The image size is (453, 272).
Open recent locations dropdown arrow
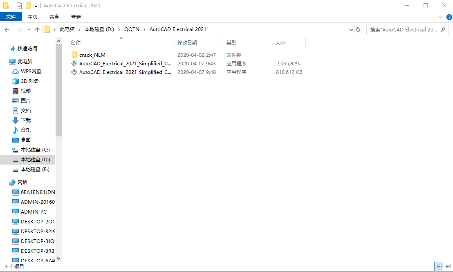(29, 29)
